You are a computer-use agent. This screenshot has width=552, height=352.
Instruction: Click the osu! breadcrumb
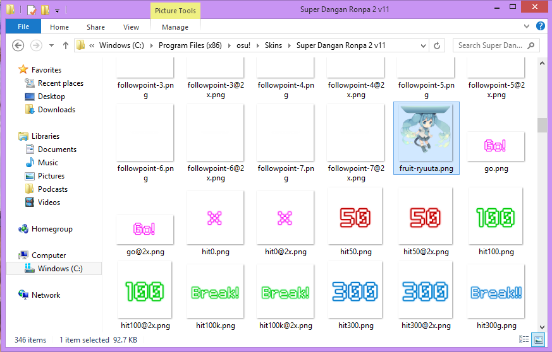pyautogui.click(x=243, y=45)
